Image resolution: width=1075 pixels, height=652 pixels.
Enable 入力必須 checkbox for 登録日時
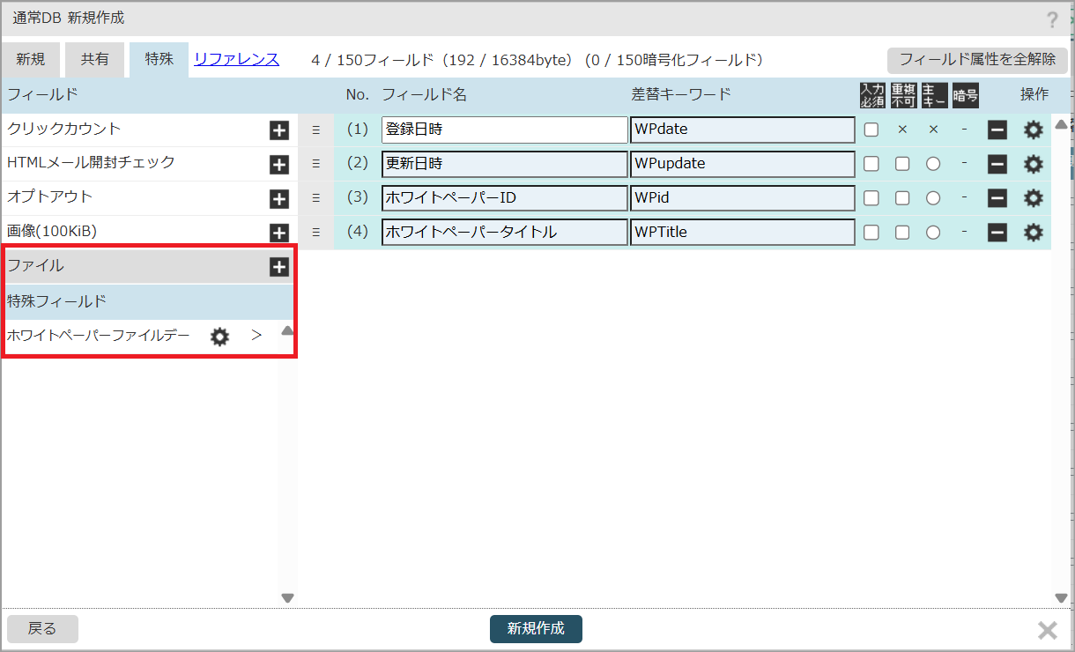871,130
